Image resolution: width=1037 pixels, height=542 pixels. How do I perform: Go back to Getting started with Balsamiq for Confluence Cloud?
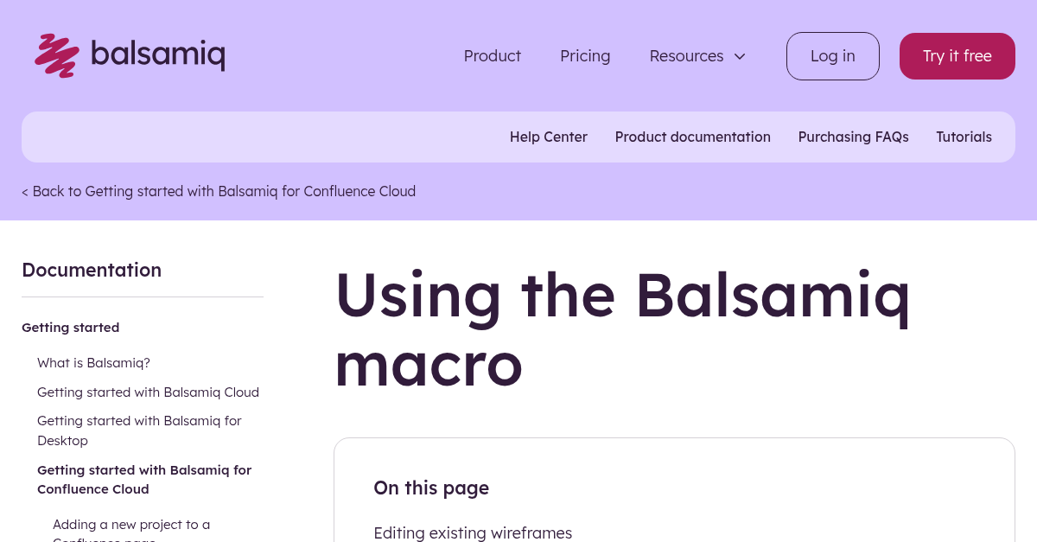tap(219, 191)
